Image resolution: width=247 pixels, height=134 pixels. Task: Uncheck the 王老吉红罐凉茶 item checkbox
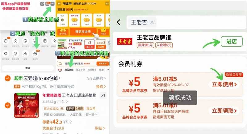7,105
